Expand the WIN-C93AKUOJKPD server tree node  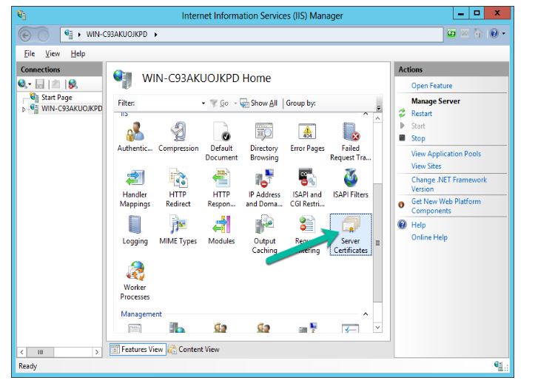tap(24, 109)
